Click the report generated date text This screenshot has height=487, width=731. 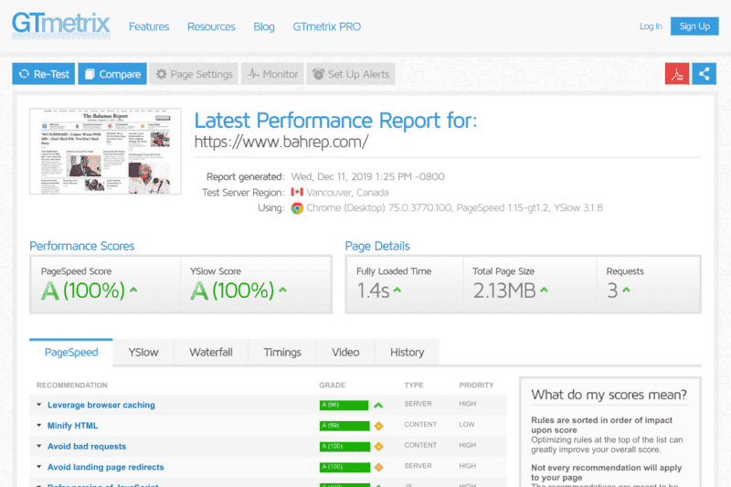pos(368,176)
